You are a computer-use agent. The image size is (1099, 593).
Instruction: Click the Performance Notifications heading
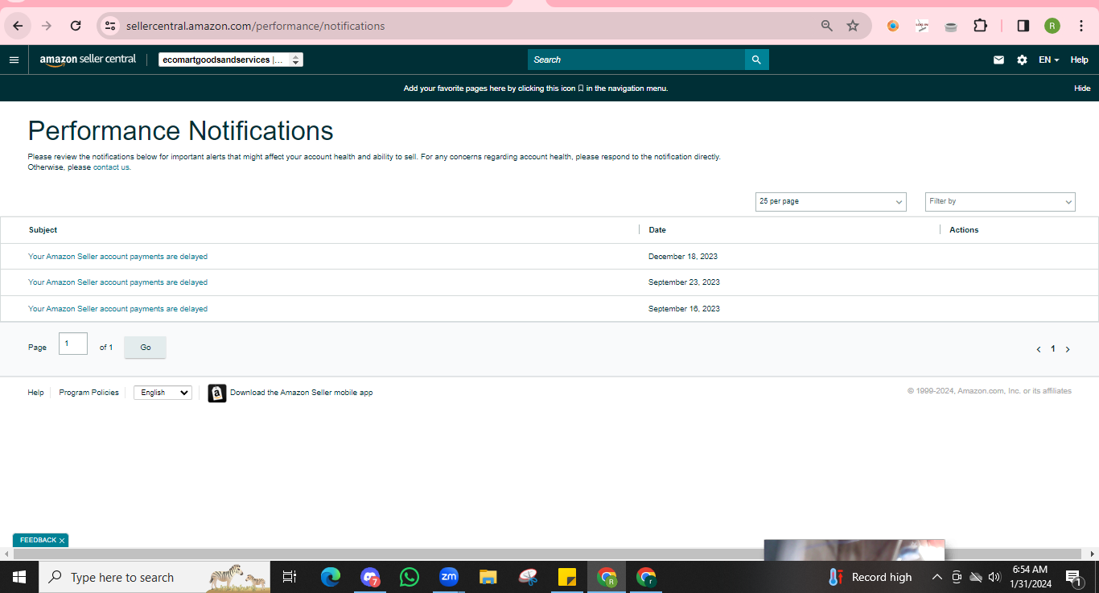point(181,130)
